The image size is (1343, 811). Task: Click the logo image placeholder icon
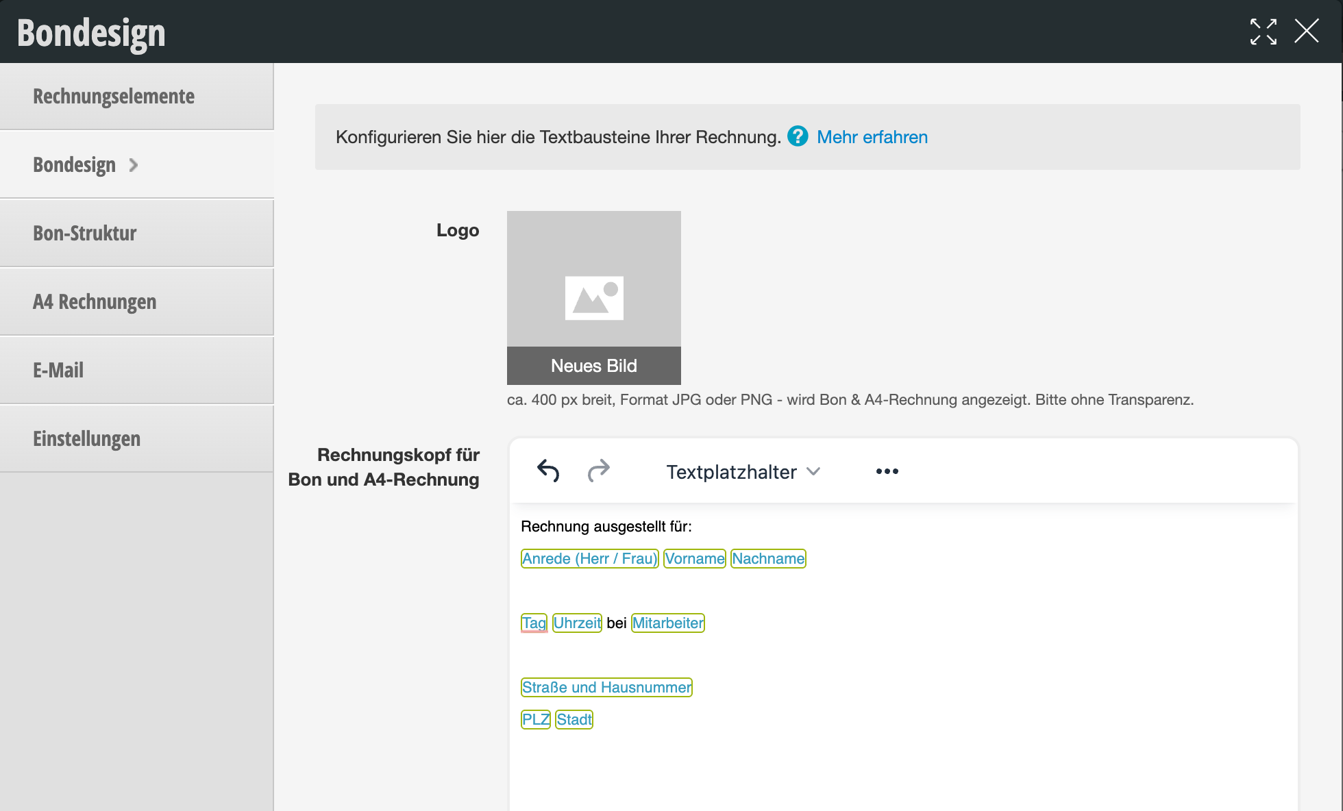tap(594, 298)
